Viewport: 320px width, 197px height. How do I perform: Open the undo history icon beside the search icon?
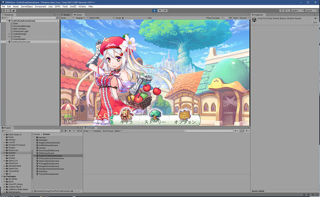click(x=282, y=11)
